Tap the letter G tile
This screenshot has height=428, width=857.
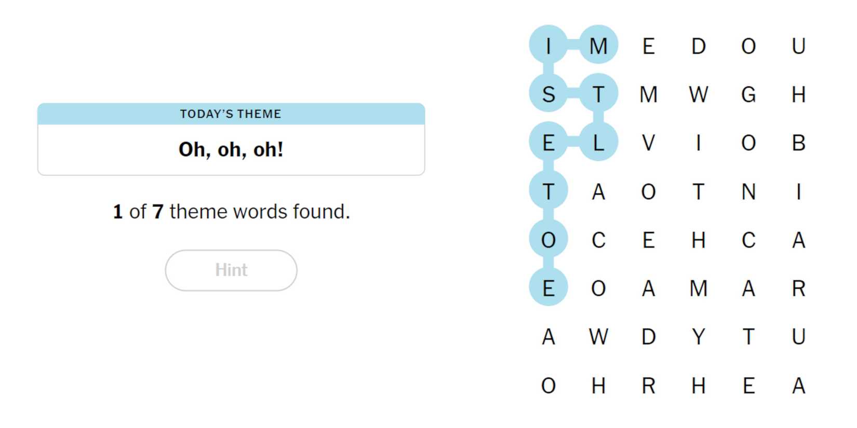(x=748, y=94)
